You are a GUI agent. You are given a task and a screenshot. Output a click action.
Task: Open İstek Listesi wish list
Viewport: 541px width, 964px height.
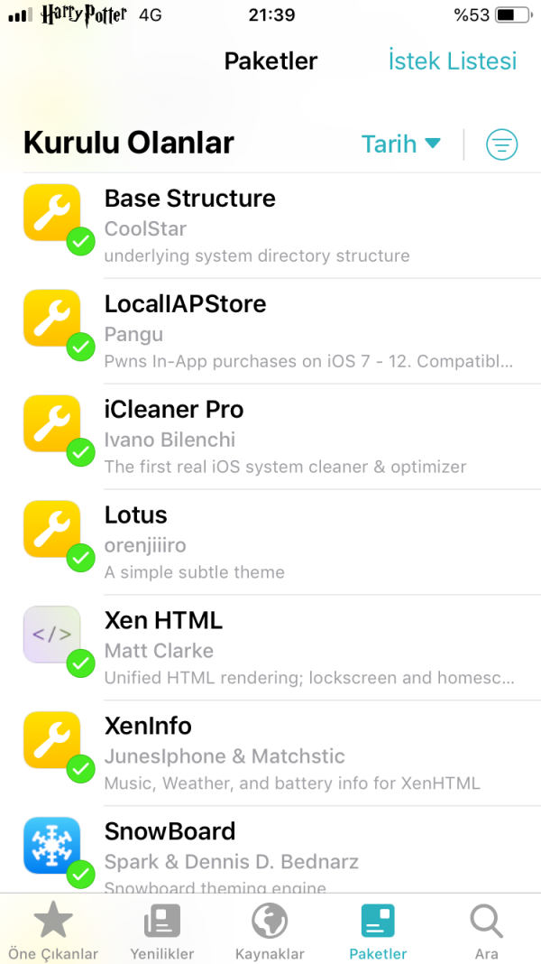click(x=453, y=61)
